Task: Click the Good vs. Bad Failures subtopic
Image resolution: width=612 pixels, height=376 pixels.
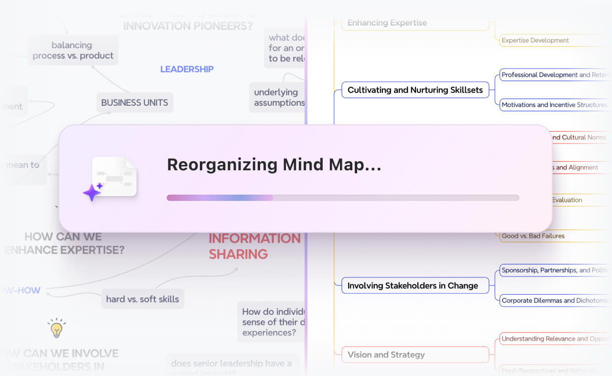Action: click(x=533, y=236)
